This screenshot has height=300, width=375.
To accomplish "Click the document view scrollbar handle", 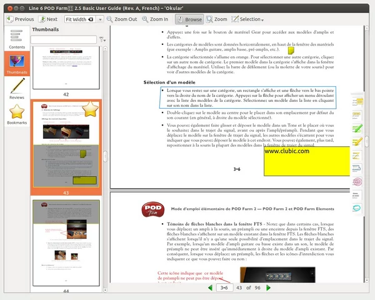I will click(x=367, y=142).
